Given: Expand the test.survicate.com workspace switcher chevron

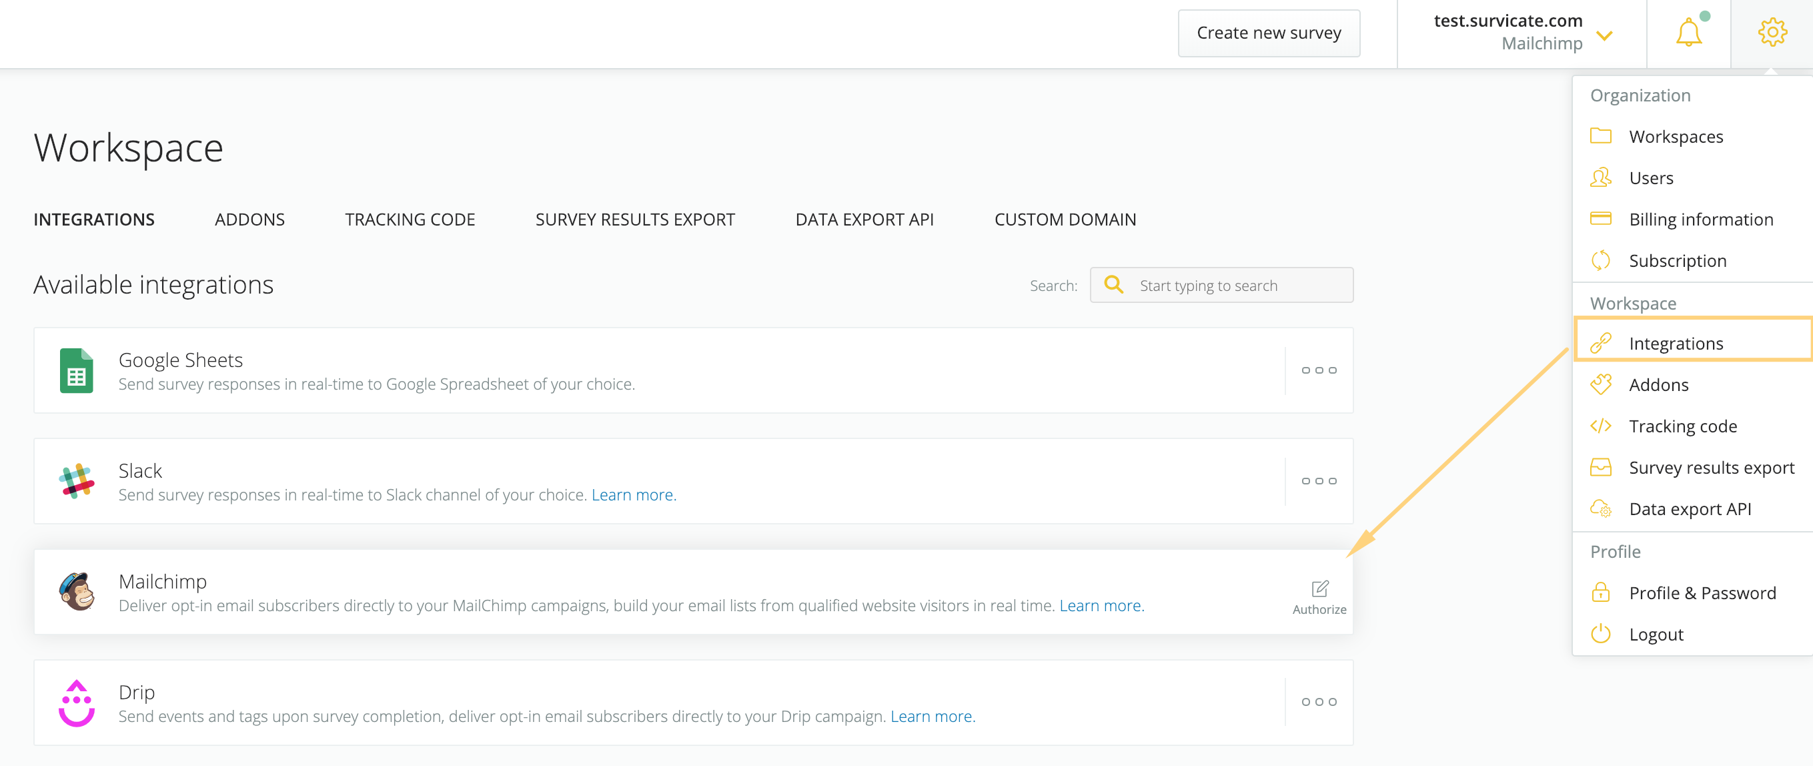Looking at the screenshot, I should click(x=1604, y=35).
